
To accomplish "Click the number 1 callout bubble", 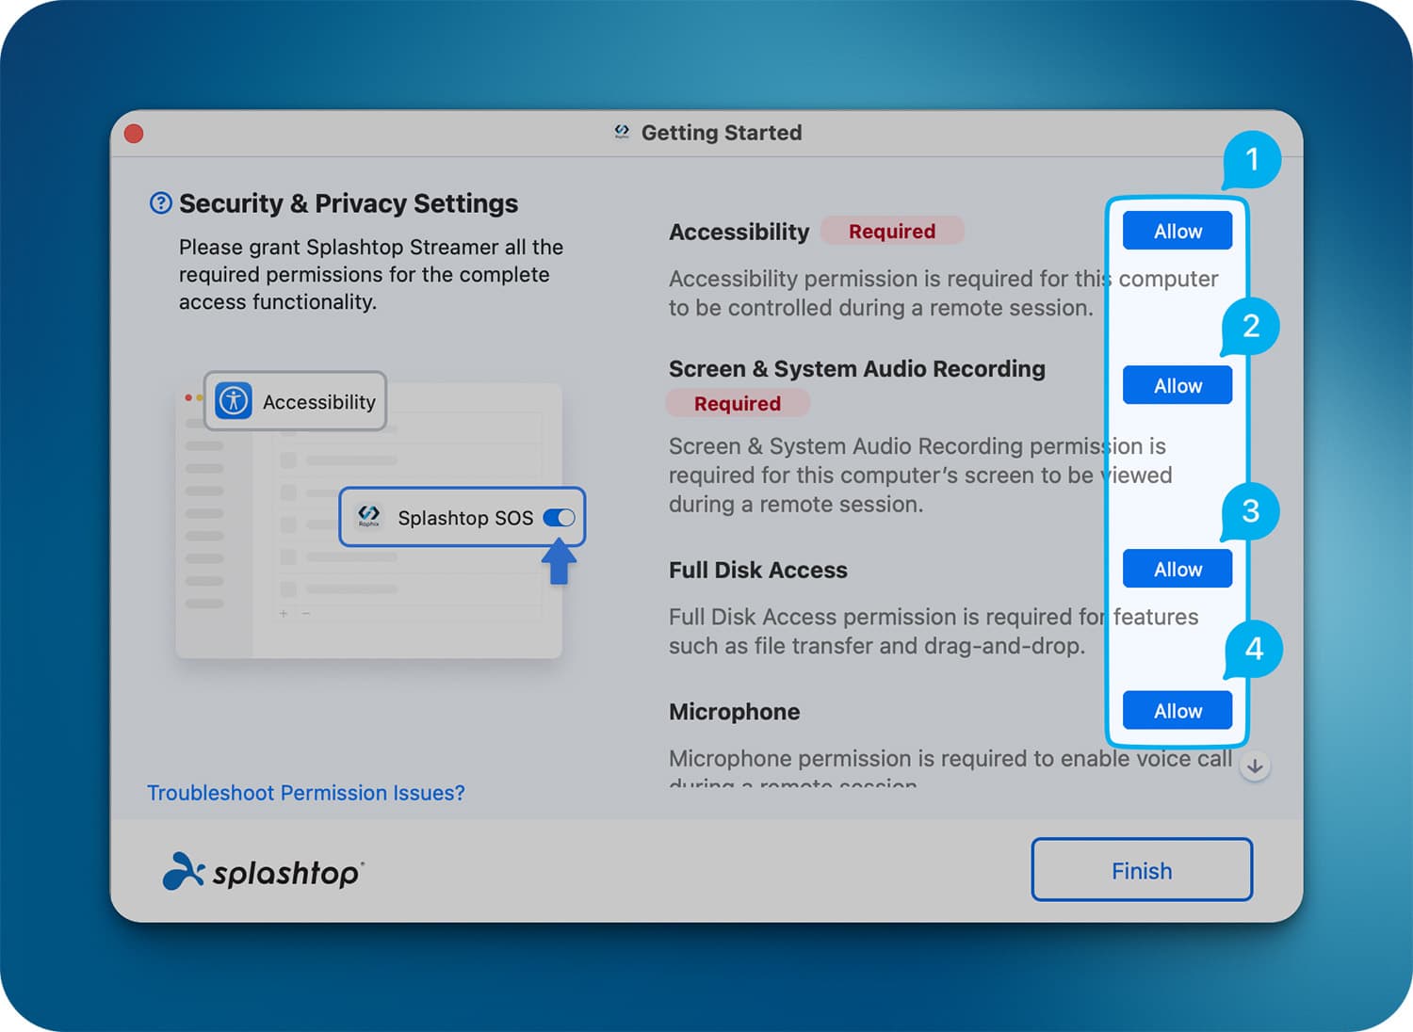I will point(1252,160).
